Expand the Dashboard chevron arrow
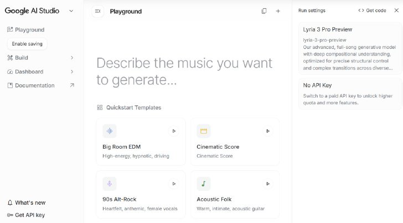The height and width of the screenshot is (223, 403). click(x=72, y=72)
